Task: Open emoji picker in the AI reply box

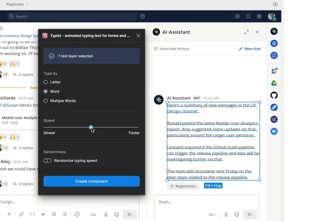Action: pyautogui.click(x=237, y=214)
